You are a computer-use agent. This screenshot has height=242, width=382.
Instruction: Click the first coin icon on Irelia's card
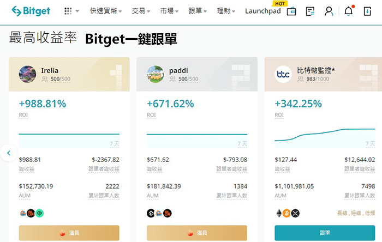23,213
